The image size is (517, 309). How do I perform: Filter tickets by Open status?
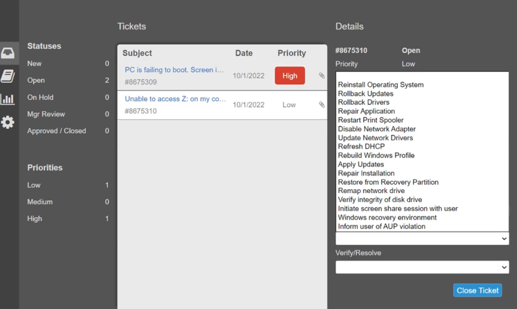[68, 80]
